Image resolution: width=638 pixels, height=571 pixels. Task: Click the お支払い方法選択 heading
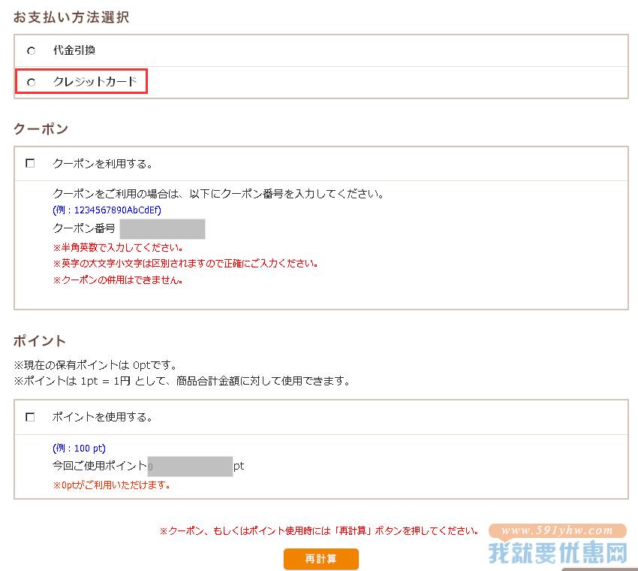click(x=71, y=17)
